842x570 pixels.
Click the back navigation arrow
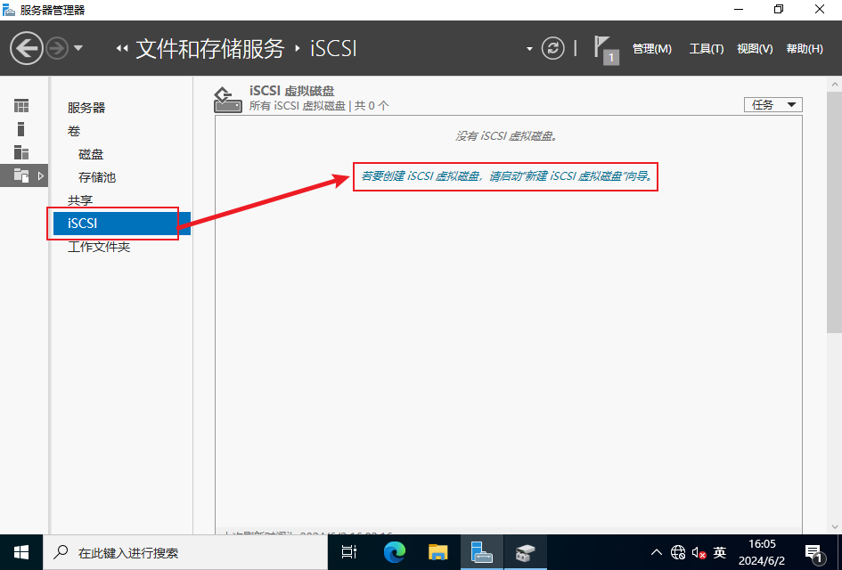point(27,48)
